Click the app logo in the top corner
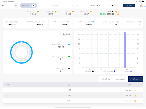146x109 pixels. click(x=142, y=5)
